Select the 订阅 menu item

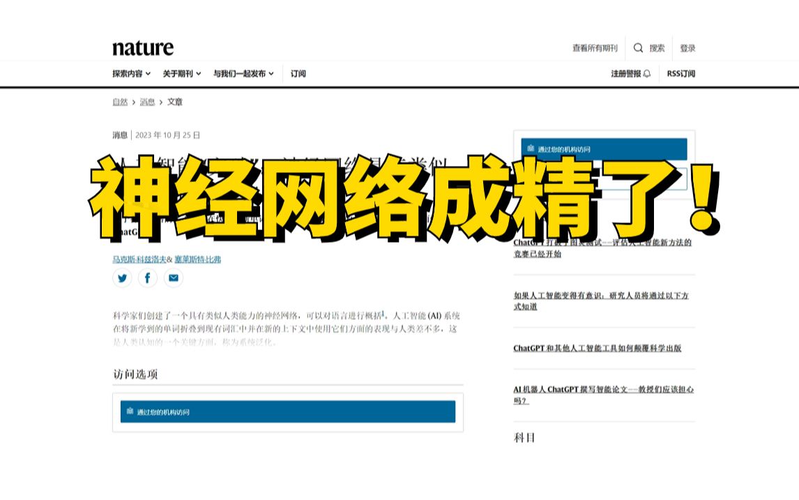(297, 73)
